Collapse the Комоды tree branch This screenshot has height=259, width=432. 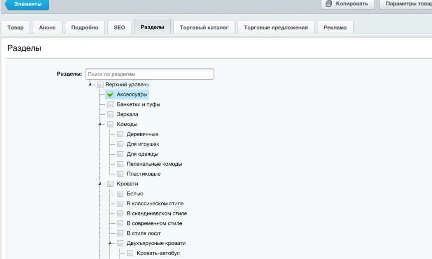tap(100, 124)
